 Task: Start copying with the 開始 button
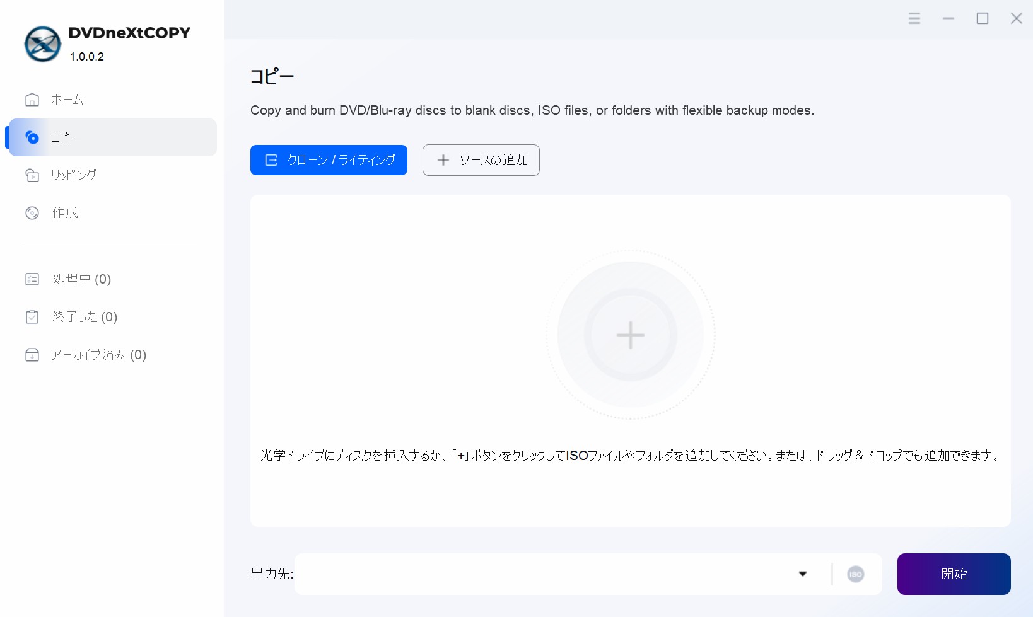click(954, 574)
